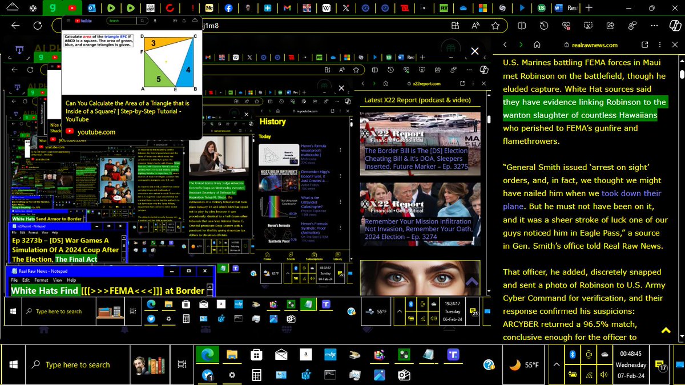Open Settings gear on the main taskbar

point(232,375)
